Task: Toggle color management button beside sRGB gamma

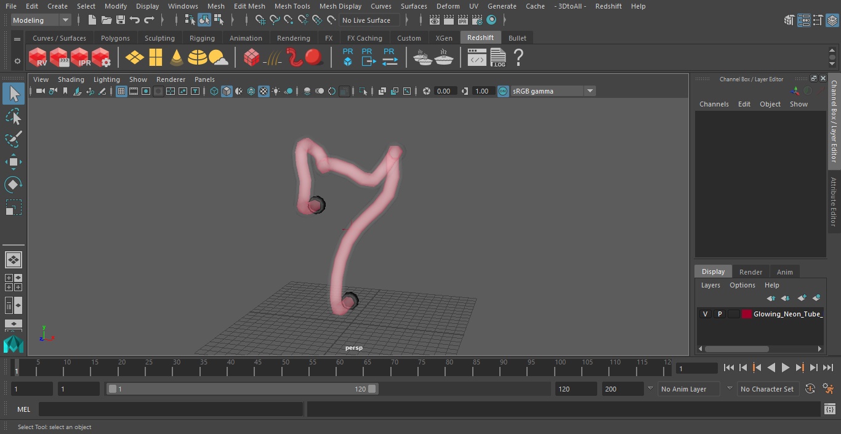Action: pos(503,91)
